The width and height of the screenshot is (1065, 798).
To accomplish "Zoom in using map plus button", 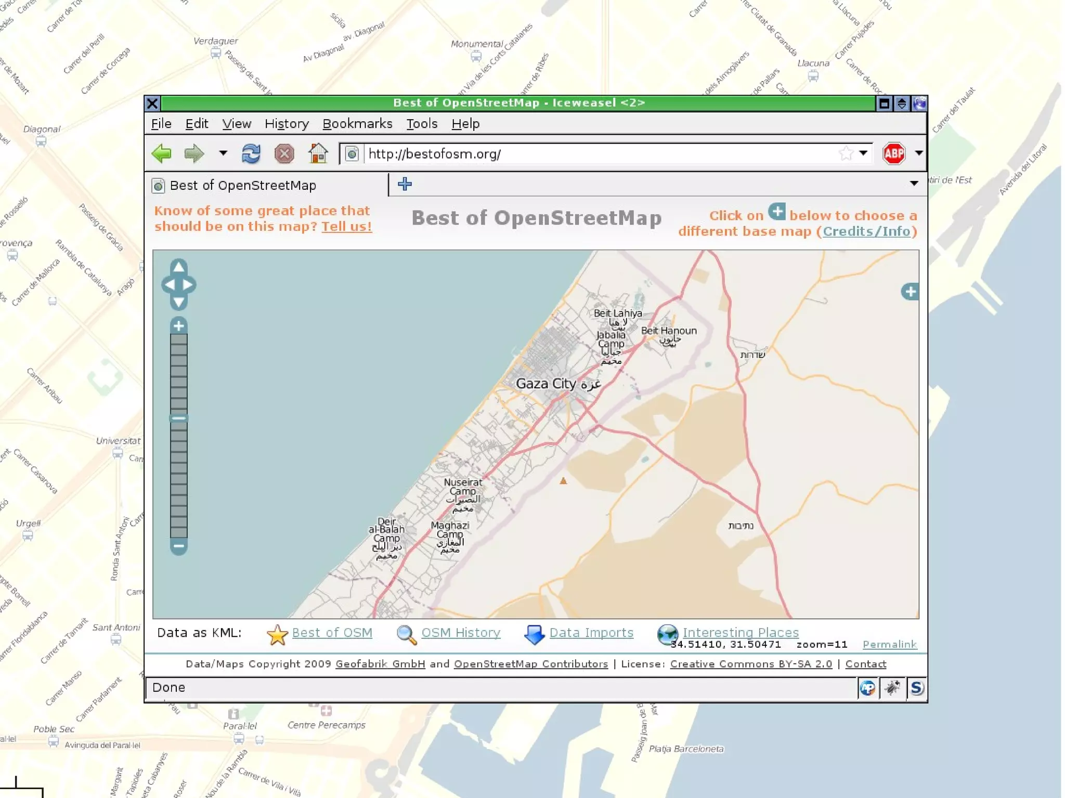I will (178, 326).
